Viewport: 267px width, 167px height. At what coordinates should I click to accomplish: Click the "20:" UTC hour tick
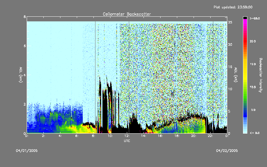click(x=194, y=136)
